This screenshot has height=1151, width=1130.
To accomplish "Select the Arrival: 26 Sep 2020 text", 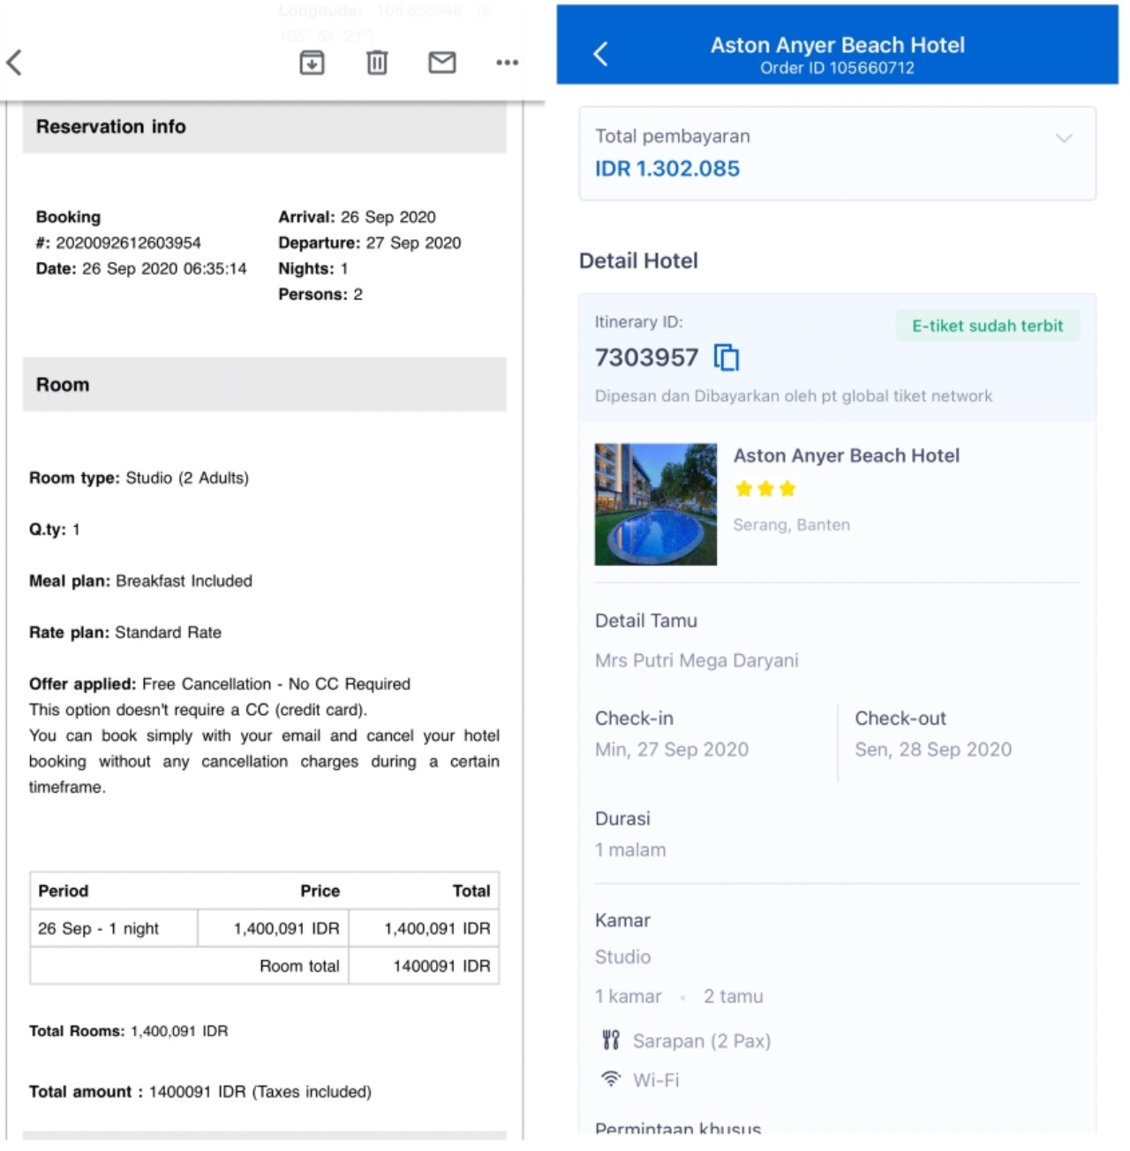I will pyautogui.click(x=357, y=217).
